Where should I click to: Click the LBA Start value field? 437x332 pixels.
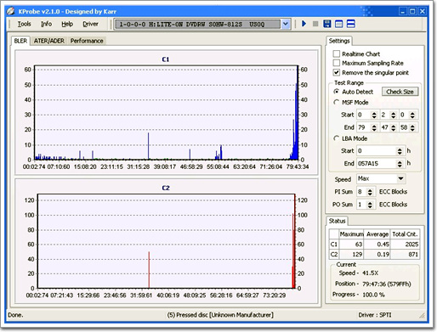click(x=377, y=151)
